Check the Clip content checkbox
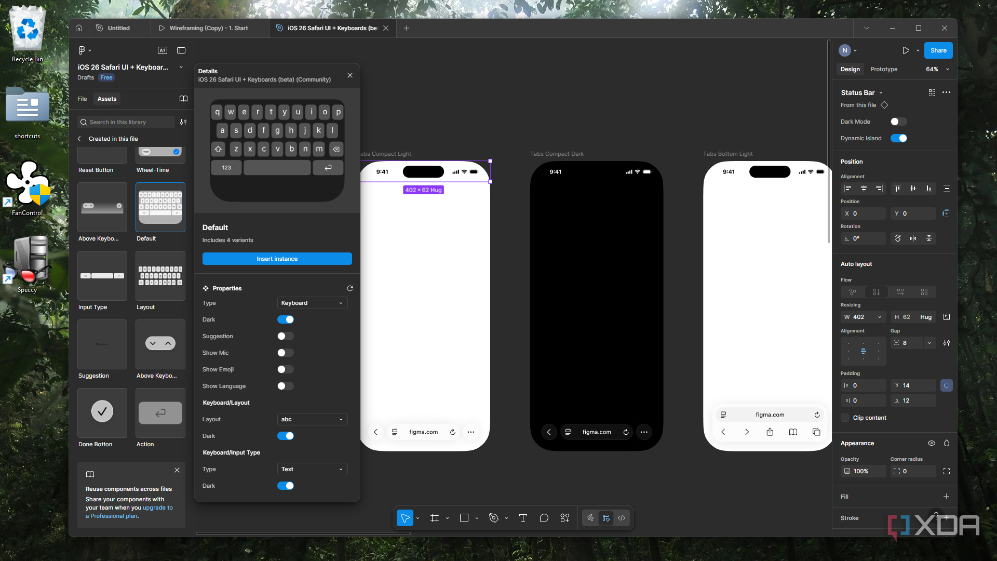This screenshot has height=561, width=997. [x=845, y=418]
